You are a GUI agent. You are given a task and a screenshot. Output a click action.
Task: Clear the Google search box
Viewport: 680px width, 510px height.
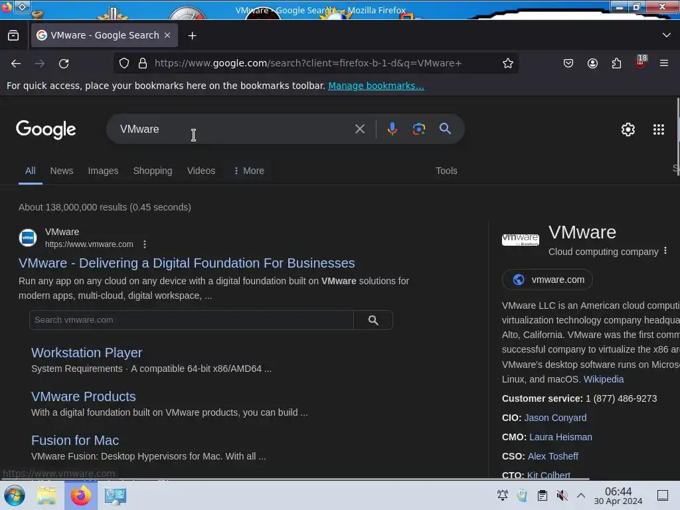coord(359,129)
